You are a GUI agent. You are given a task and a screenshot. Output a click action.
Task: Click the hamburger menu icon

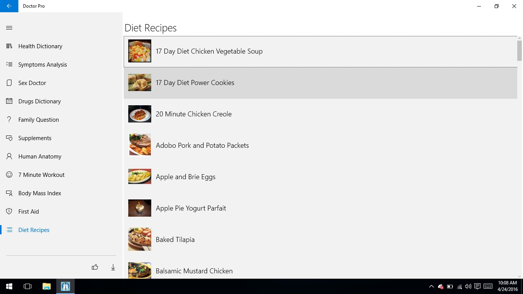click(x=9, y=28)
